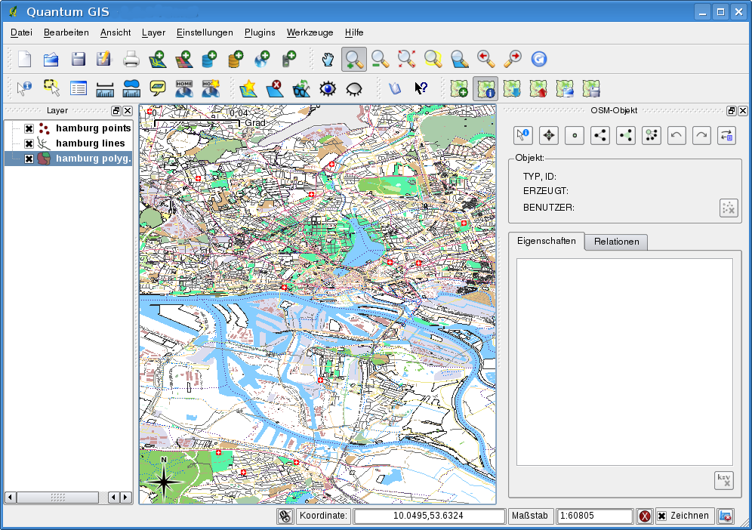Open the Datei menu
The height and width of the screenshot is (530, 752).
pos(22,32)
